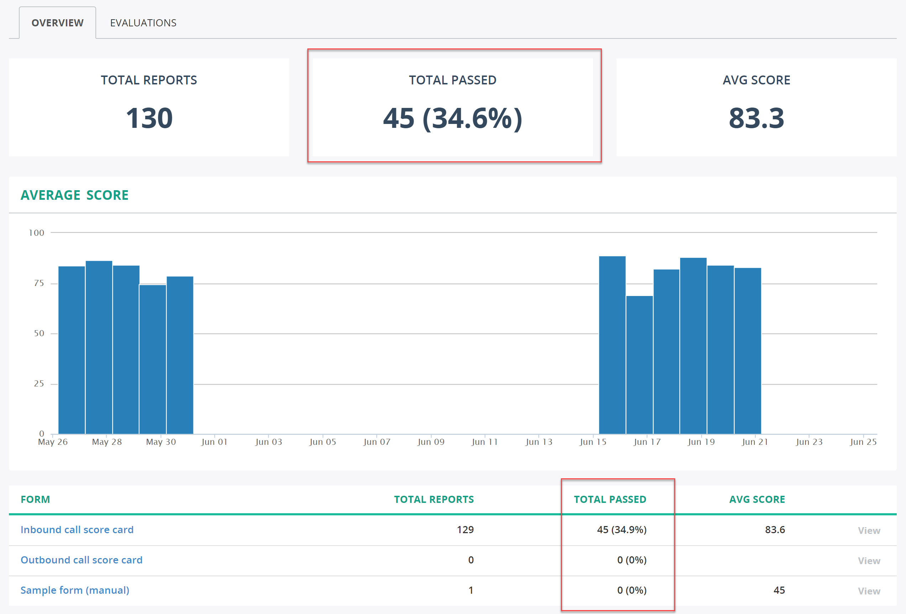Click the Sample form avg score 45
The image size is (906, 614).
(x=779, y=590)
